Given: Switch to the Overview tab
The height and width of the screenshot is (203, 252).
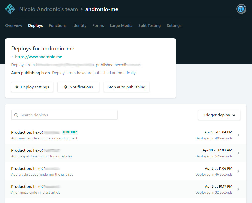Looking at the screenshot, I should 14,25.
